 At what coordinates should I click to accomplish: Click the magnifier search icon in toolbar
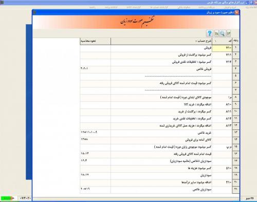(x=223, y=33)
